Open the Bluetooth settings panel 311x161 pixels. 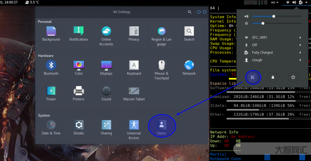[51, 68]
